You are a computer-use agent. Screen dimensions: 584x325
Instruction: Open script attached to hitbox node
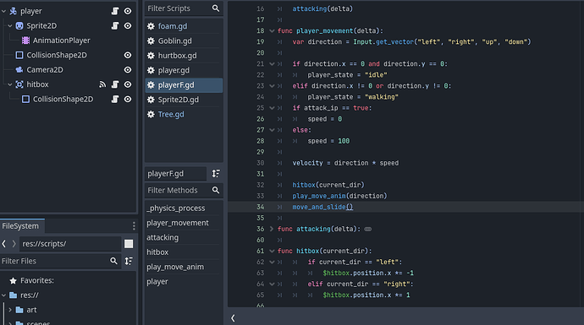pyautogui.click(x=115, y=84)
